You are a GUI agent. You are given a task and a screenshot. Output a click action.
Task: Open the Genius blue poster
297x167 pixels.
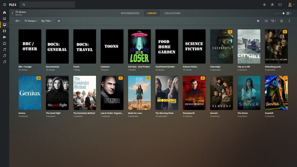pos(30,93)
